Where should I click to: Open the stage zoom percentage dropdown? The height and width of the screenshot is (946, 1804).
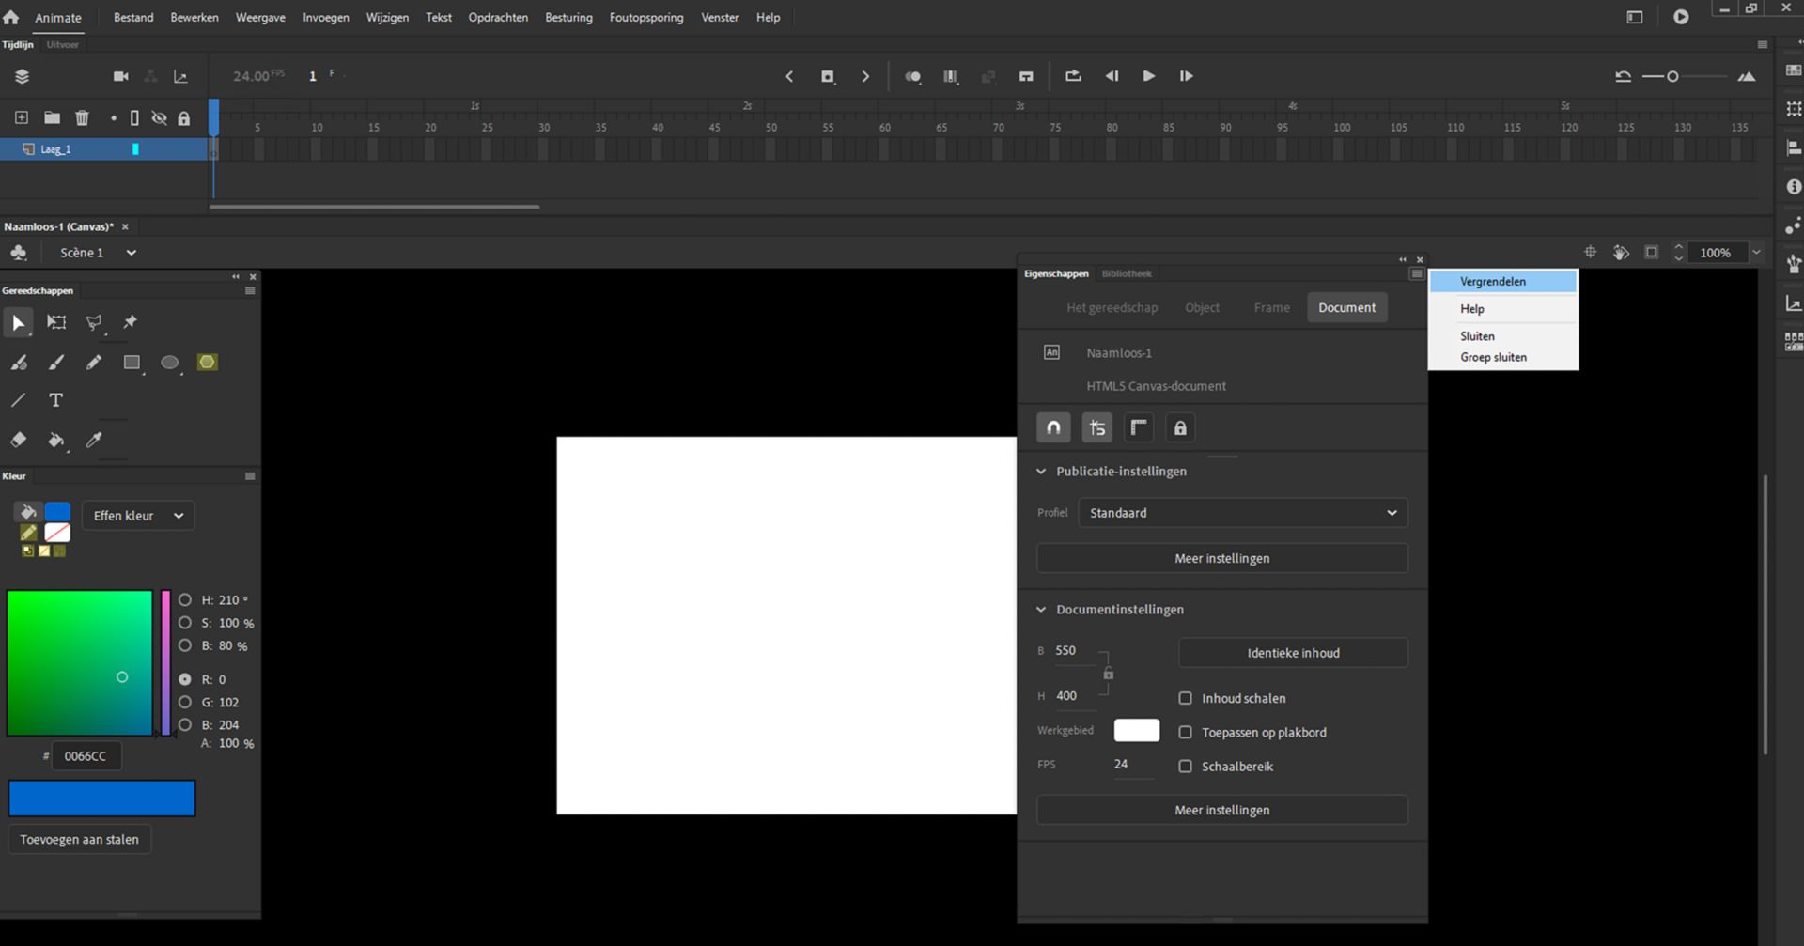click(x=1756, y=252)
